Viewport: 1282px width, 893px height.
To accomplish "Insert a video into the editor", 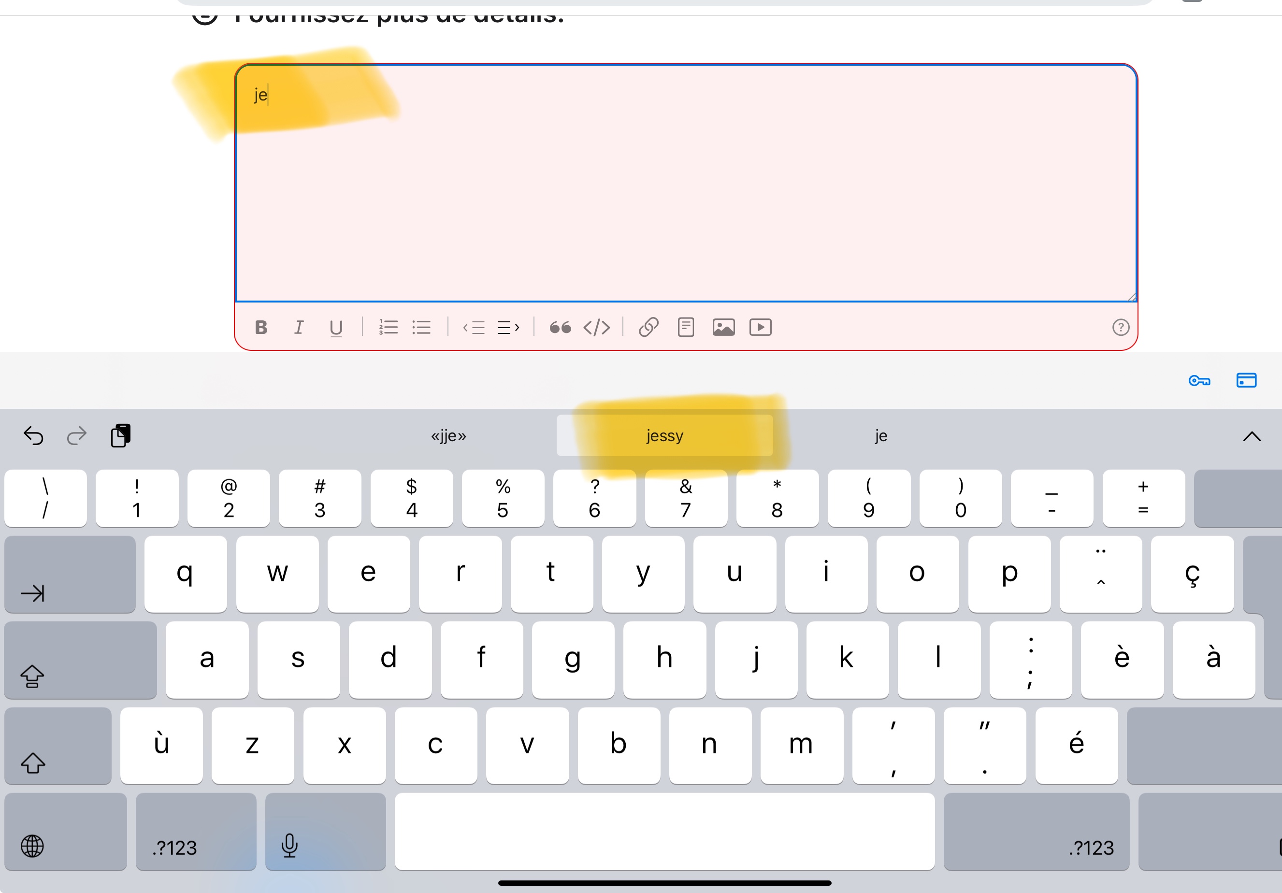I will (761, 327).
